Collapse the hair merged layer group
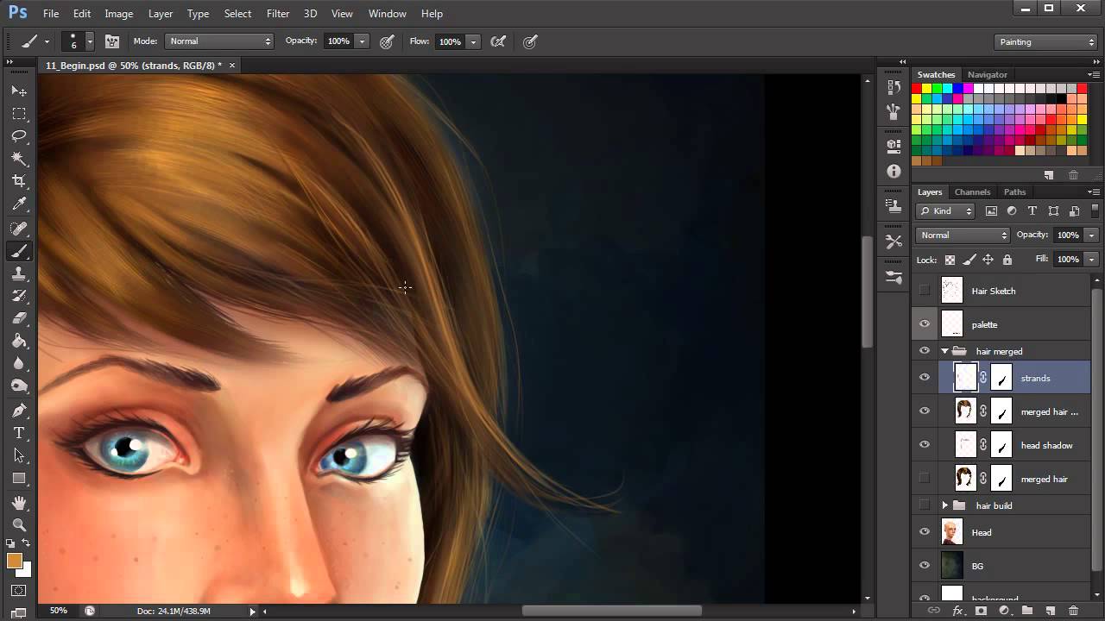1105x621 pixels. click(944, 351)
